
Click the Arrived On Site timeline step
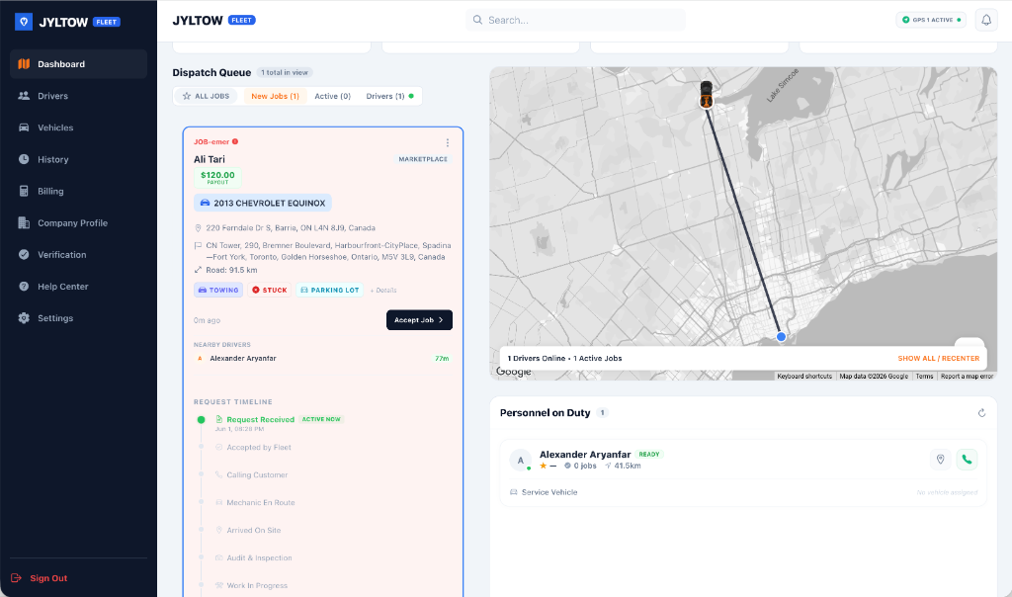coord(254,530)
